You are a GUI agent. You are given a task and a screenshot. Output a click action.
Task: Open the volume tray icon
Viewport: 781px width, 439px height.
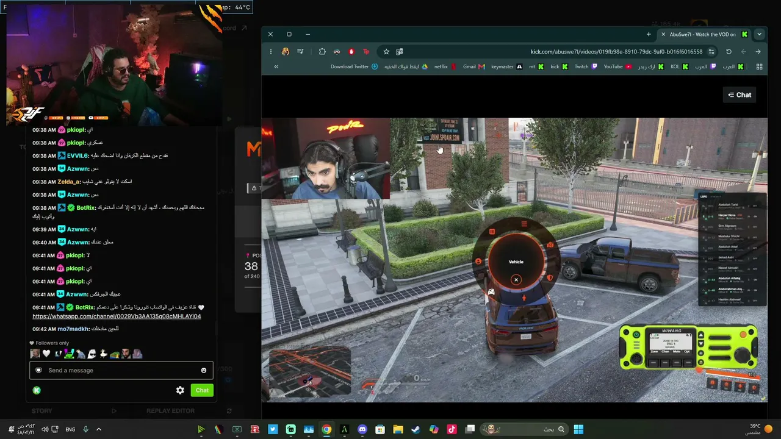(x=45, y=429)
